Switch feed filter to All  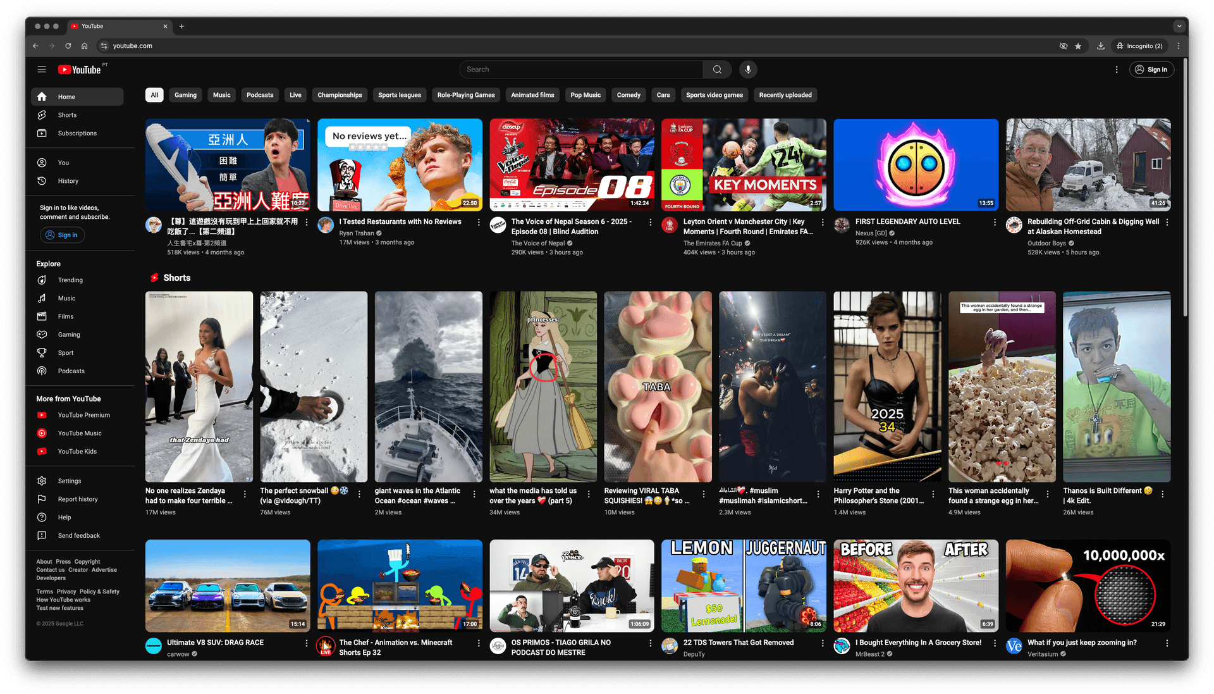[x=154, y=95]
